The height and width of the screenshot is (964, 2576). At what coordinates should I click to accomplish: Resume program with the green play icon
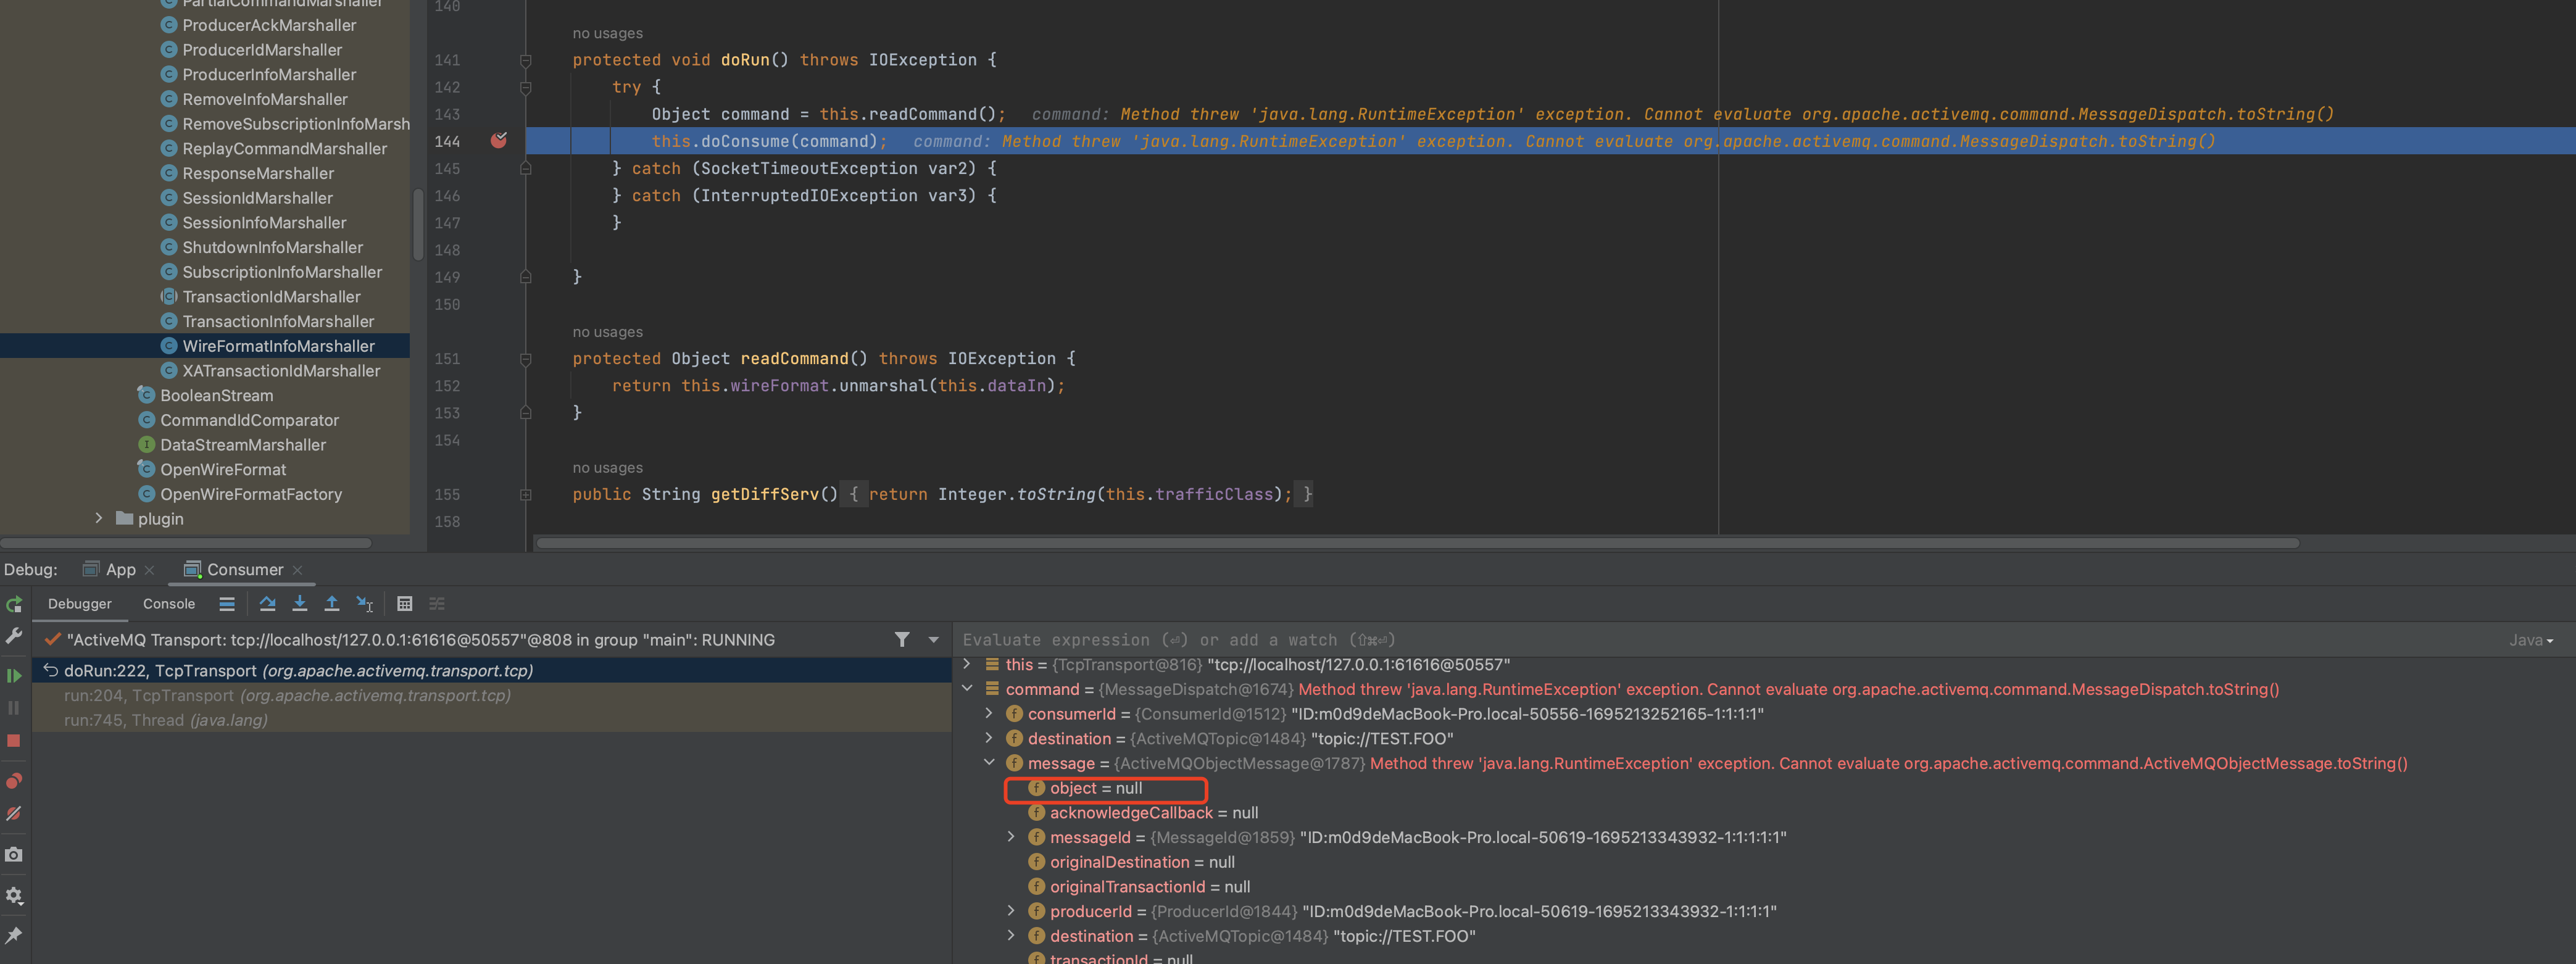pos(14,676)
